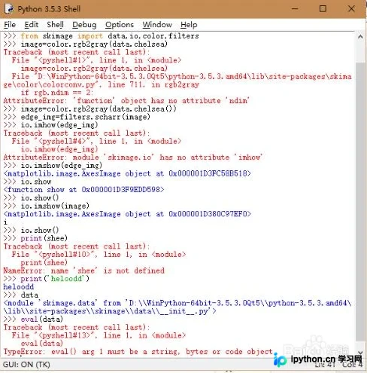Click the 'GUI: ON (TK)' status text
Viewport: 367px width, 373px height.
pyautogui.click(x=26, y=365)
